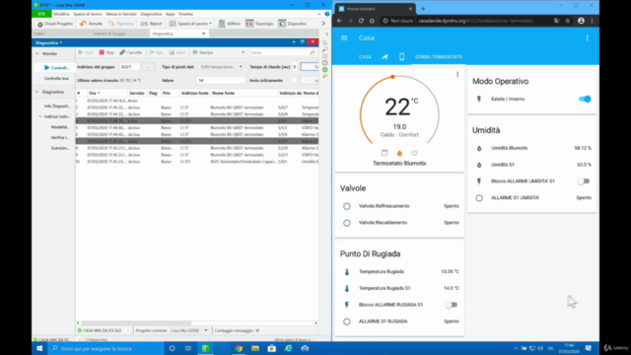Collapse the Diagnostica section in sidebar
The height and width of the screenshot is (355, 631).
(x=37, y=92)
